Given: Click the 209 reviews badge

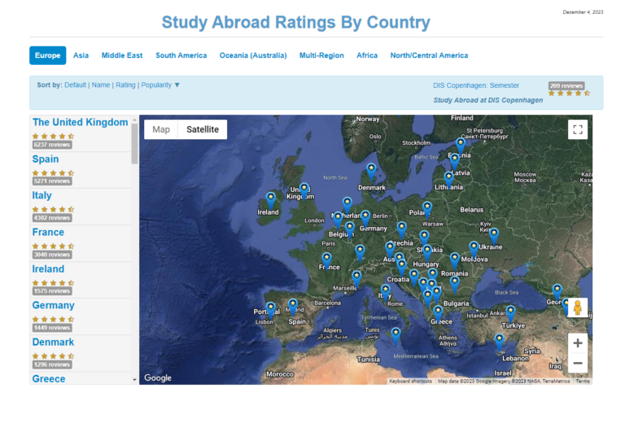Looking at the screenshot, I should point(566,85).
